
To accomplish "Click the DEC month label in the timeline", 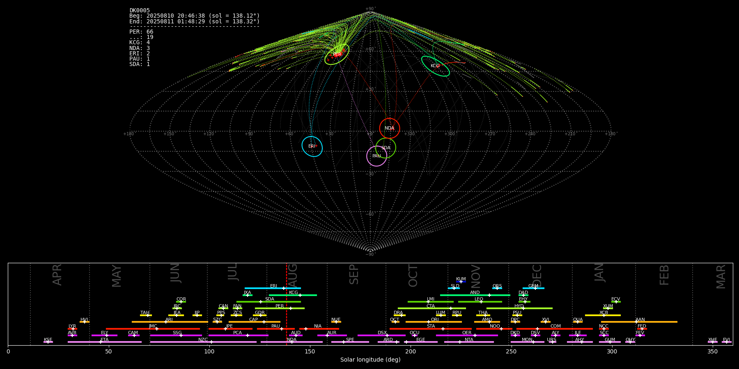I will pos(537,276).
